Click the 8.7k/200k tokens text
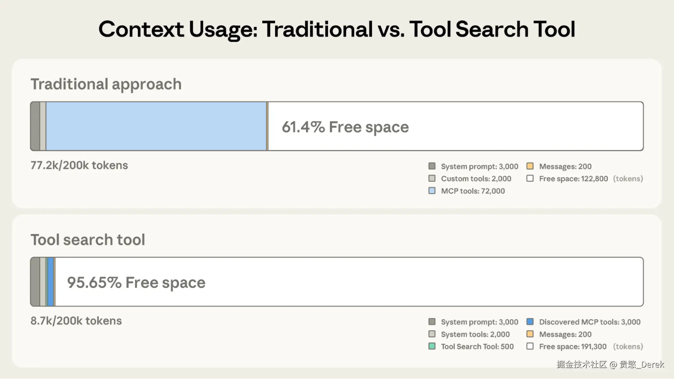Screen dimensions: 674x379 [76, 321]
